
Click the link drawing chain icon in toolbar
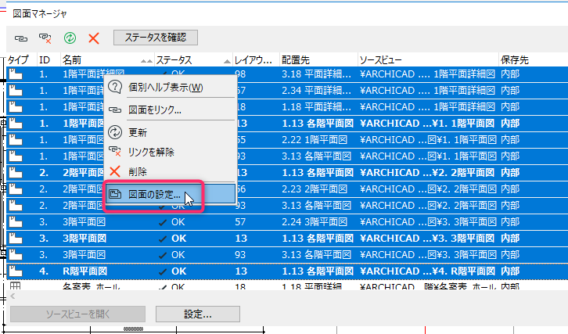[x=21, y=38]
